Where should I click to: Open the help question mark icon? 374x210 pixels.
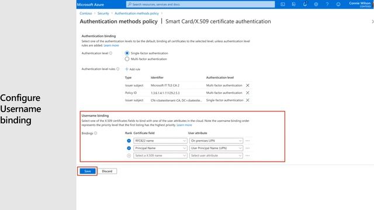click(x=327, y=4)
